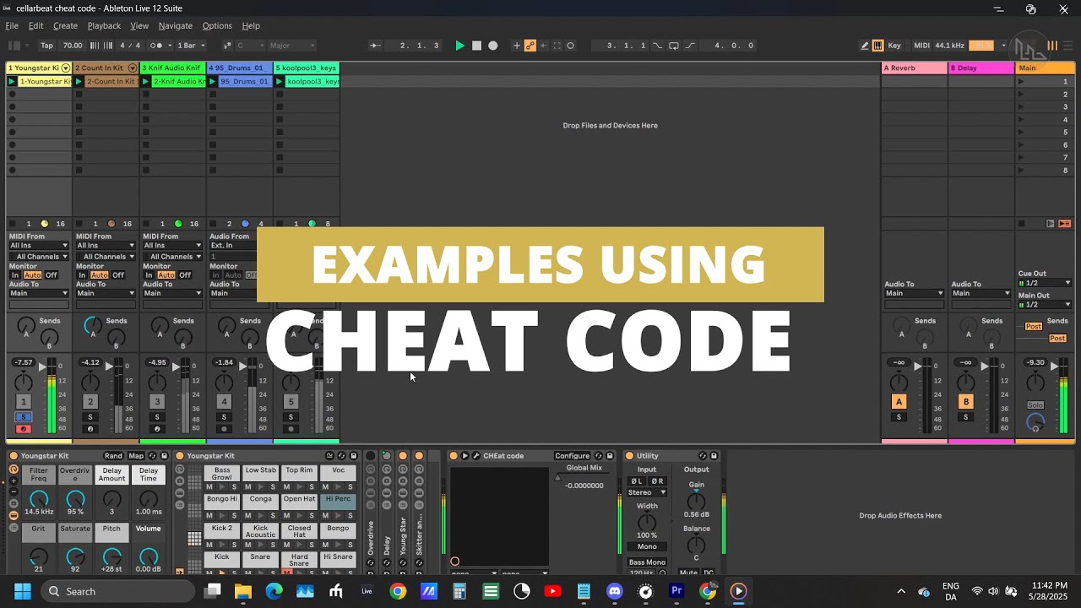This screenshot has width=1081, height=608.
Task: Click the track 4 volume fader handle
Action: coord(244,366)
